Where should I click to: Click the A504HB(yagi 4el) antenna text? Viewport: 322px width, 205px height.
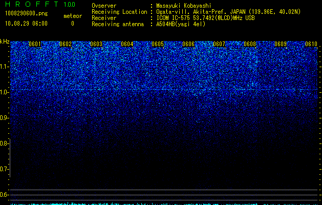click(x=181, y=24)
